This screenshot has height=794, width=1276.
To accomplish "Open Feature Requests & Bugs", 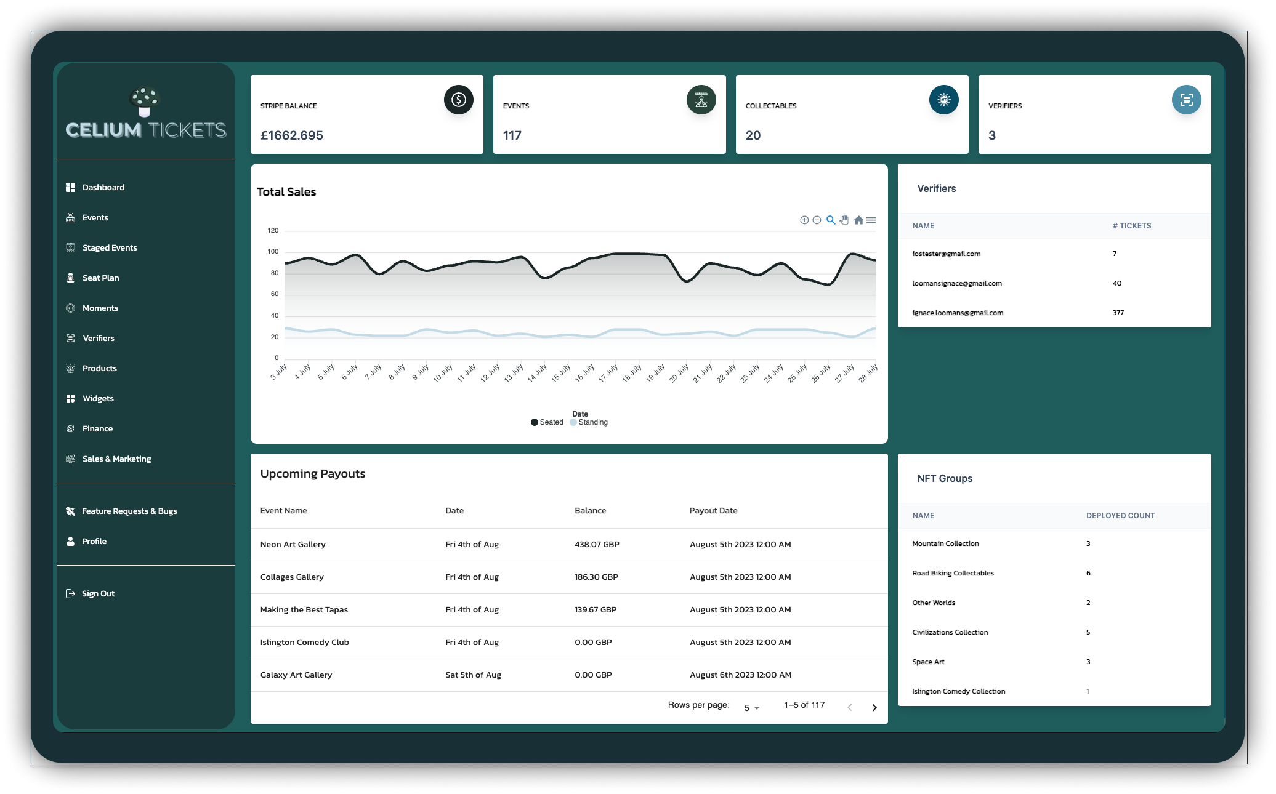I will pos(129,511).
